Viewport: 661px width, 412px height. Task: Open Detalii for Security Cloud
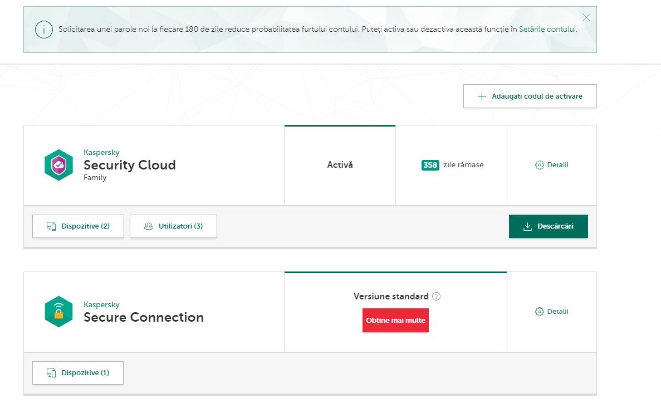click(551, 165)
